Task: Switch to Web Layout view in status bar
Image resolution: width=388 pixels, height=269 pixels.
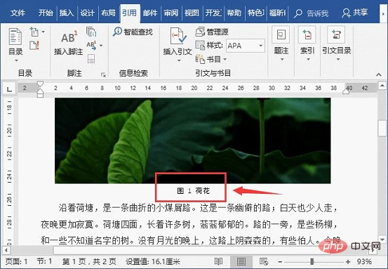Action: click(264, 261)
